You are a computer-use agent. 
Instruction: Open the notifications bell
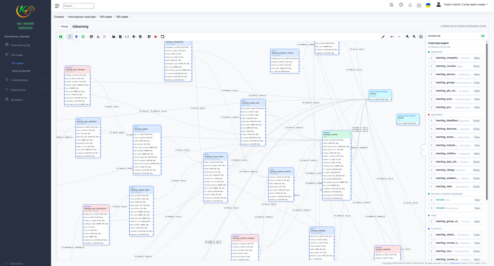click(410, 5)
